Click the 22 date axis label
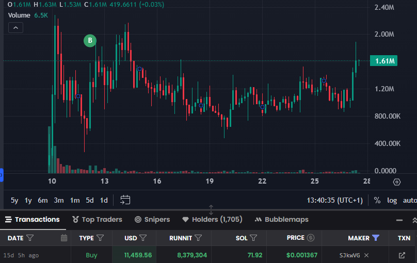The height and width of the screenshot is (263, 417). click(262, 181)
